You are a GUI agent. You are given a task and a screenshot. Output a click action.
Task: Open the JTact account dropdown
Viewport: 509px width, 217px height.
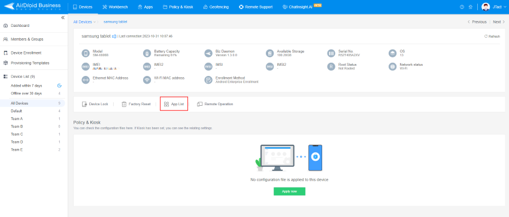(494, 7)
